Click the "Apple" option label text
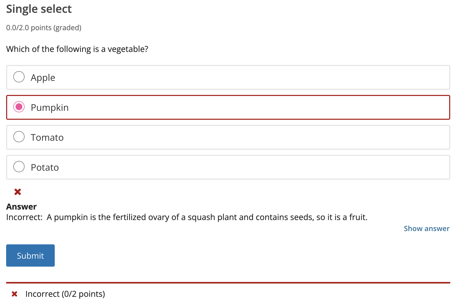The image size is (463, 305). (x=43, y=78)
